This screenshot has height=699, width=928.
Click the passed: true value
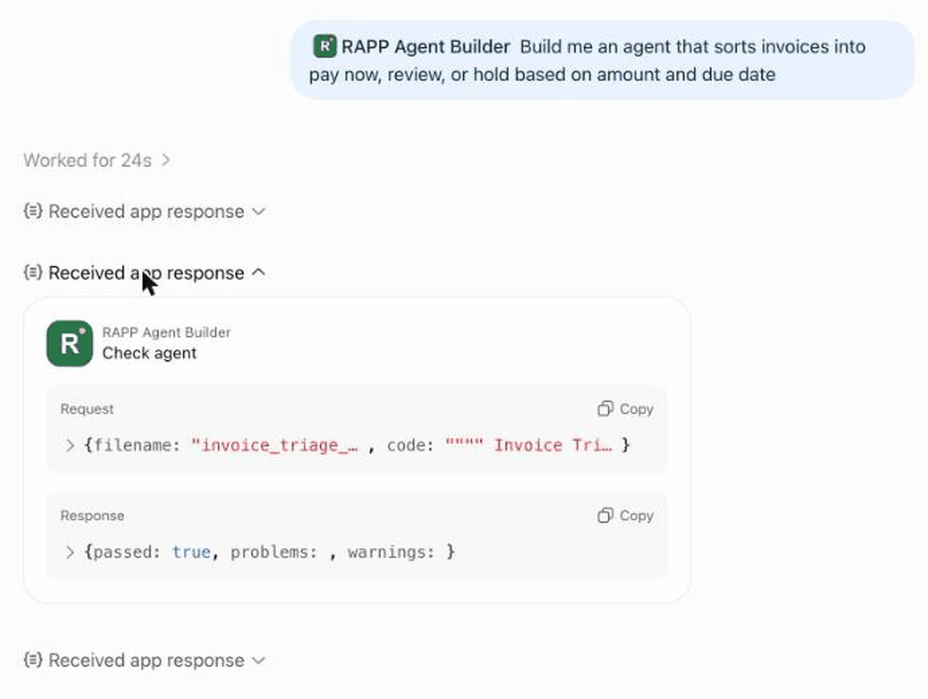(191, 552)
